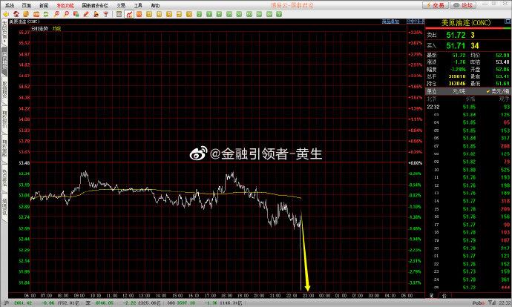Select the 22:32 trade row priced 51.85

pyautogui.click(x=460, y=107)
